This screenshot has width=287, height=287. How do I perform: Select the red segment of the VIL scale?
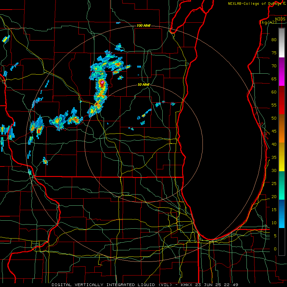tap(282, 100)
